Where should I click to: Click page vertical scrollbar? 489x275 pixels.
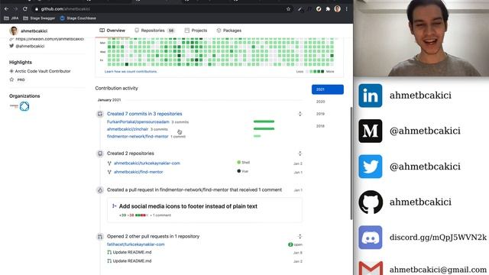tap(351, 163)
